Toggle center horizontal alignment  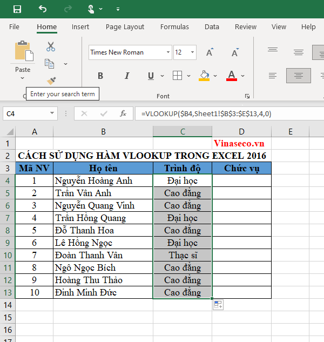(299, 76)
